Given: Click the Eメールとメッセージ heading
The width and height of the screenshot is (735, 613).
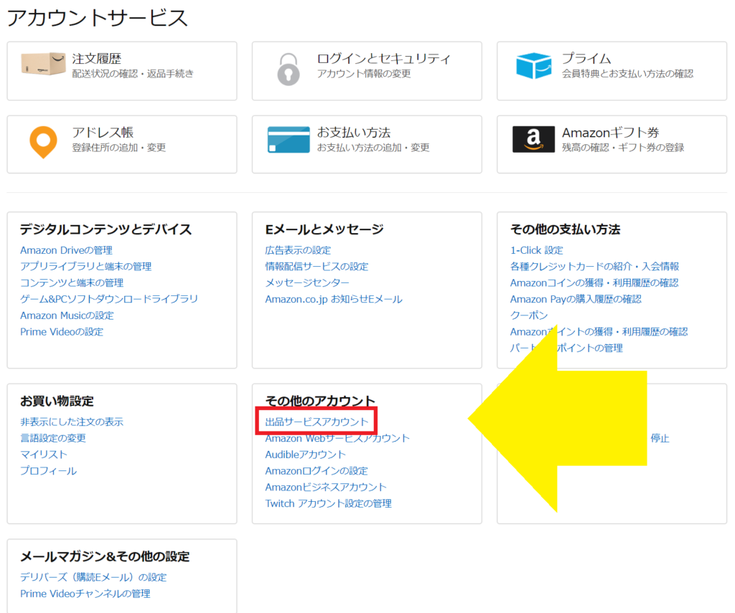Looking at the screenshot, I should (324, 229).
